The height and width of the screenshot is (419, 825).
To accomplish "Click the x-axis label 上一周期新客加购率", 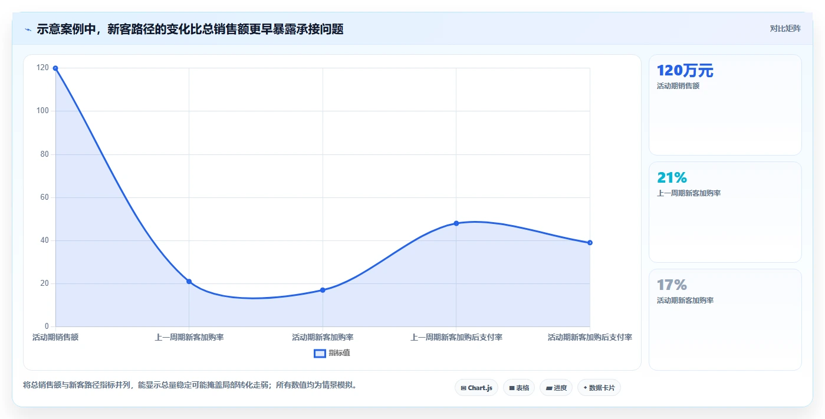I will tap(189, 338).
